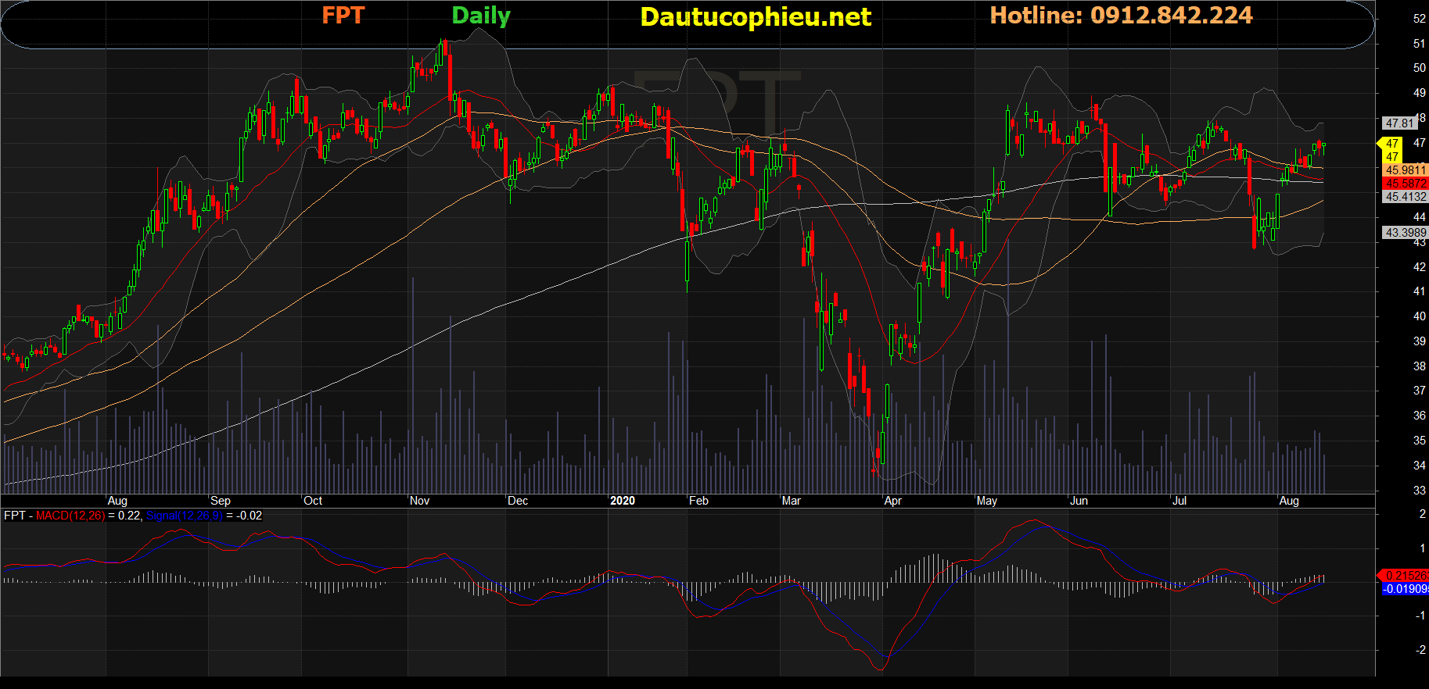
Task: Click the orange 45.9811 price tag
Action: pos(1406,170)
